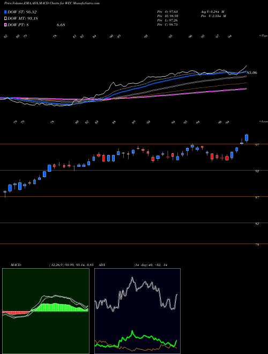Select the 'DOW MT: 93.18' legend label
The height and width of the screenshot is (354, 268).
[x=23, y=19]
